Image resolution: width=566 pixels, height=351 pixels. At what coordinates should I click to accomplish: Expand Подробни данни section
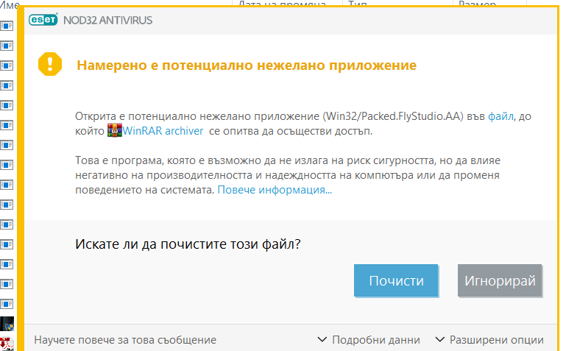369,340
